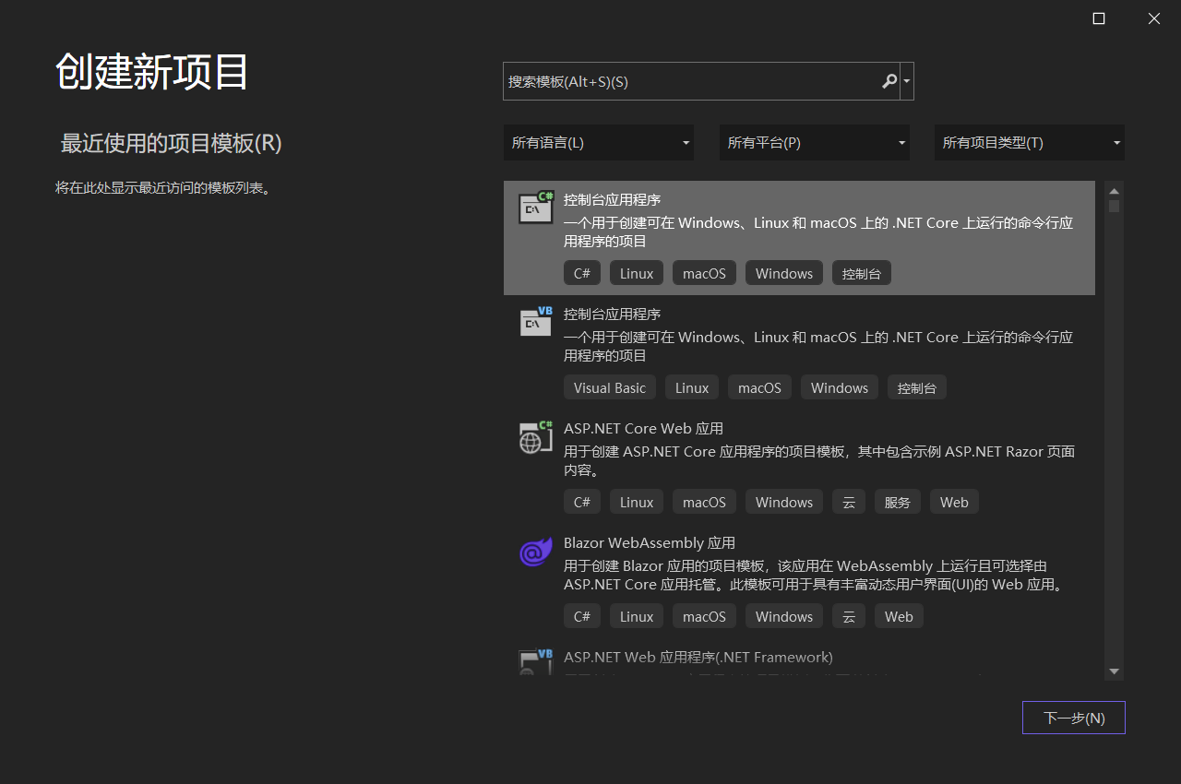Select the Blazor WebAssembly 应用 template
The image size is (1181, 784).
pyautogui.click(x=650, y=543)
